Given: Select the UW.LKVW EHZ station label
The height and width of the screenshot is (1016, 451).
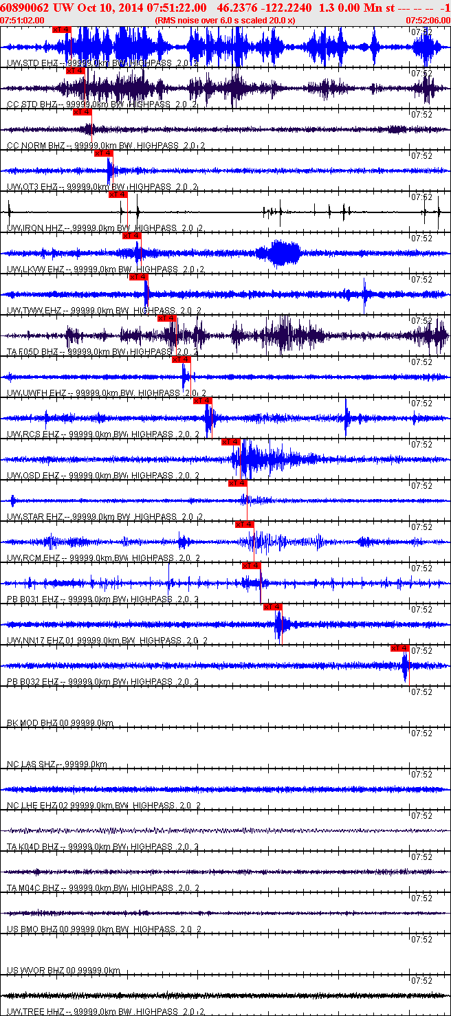Looking at the screenshot, I should pos(36,269).
